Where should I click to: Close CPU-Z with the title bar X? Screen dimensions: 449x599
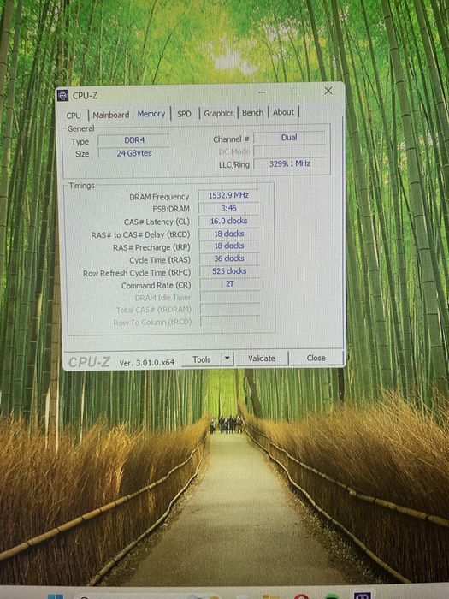pos(328,91)
